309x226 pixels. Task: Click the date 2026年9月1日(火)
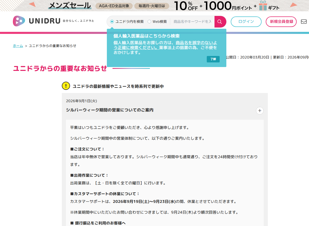(81, 101)
